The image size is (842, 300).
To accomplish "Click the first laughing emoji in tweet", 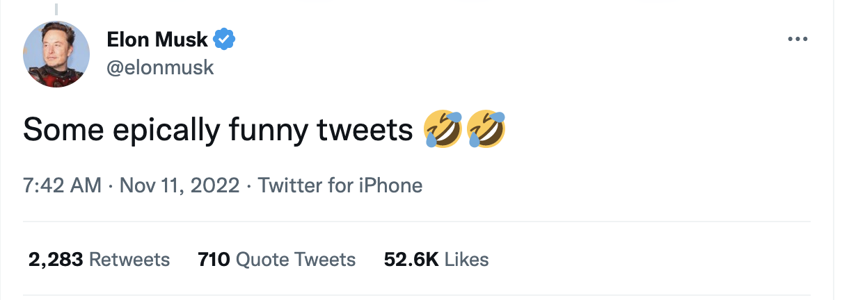I will click(443, 129).
